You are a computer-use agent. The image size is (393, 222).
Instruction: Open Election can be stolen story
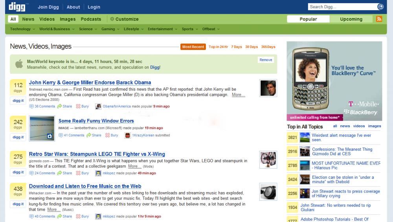point(343,180)
